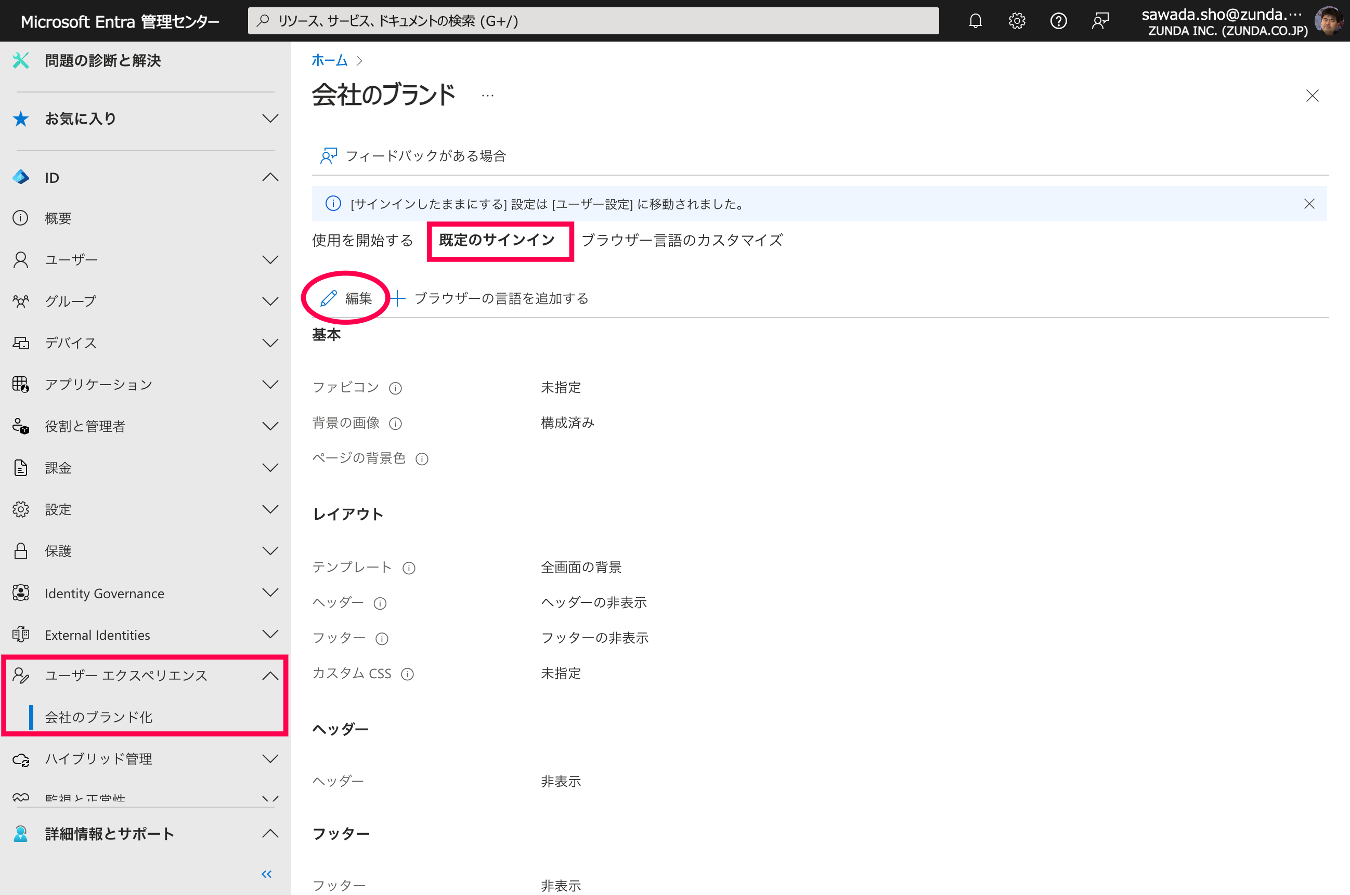This screenshot has height=895, width=1350.
Task: Expand the 設定 menu chevron
Action: pos(270,510)
